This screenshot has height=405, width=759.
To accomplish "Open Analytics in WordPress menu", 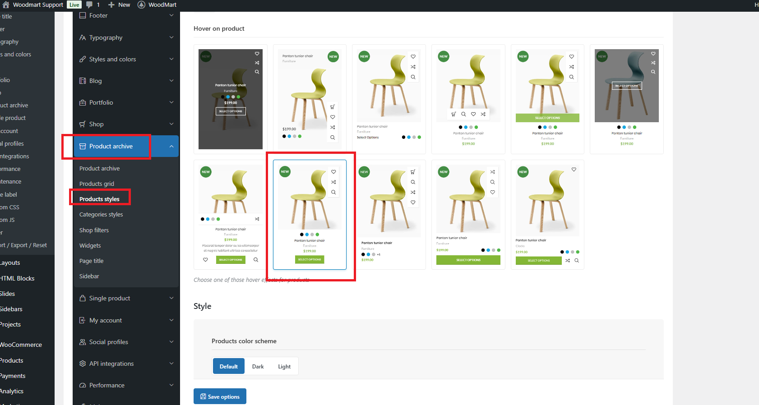I will (x=12, y=391).
